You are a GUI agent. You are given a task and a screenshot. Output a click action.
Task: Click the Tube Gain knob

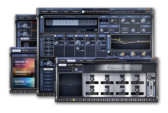pos(107,90)
